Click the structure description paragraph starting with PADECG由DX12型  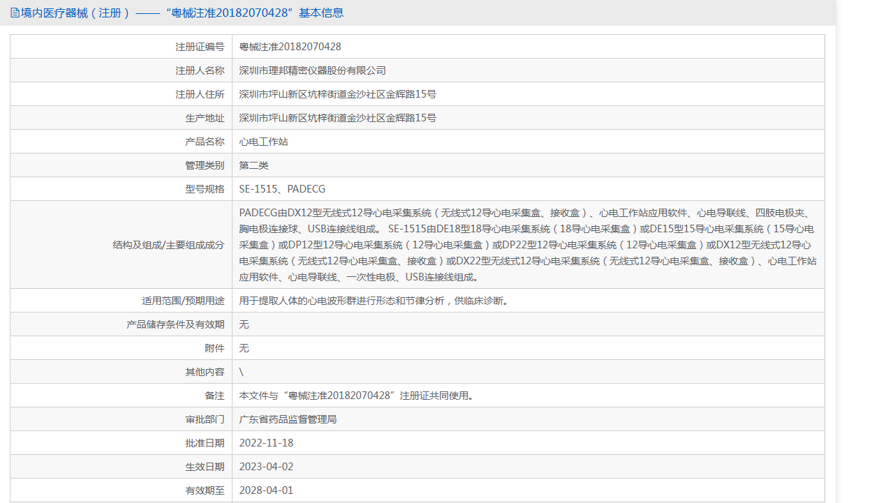[528, 245]
